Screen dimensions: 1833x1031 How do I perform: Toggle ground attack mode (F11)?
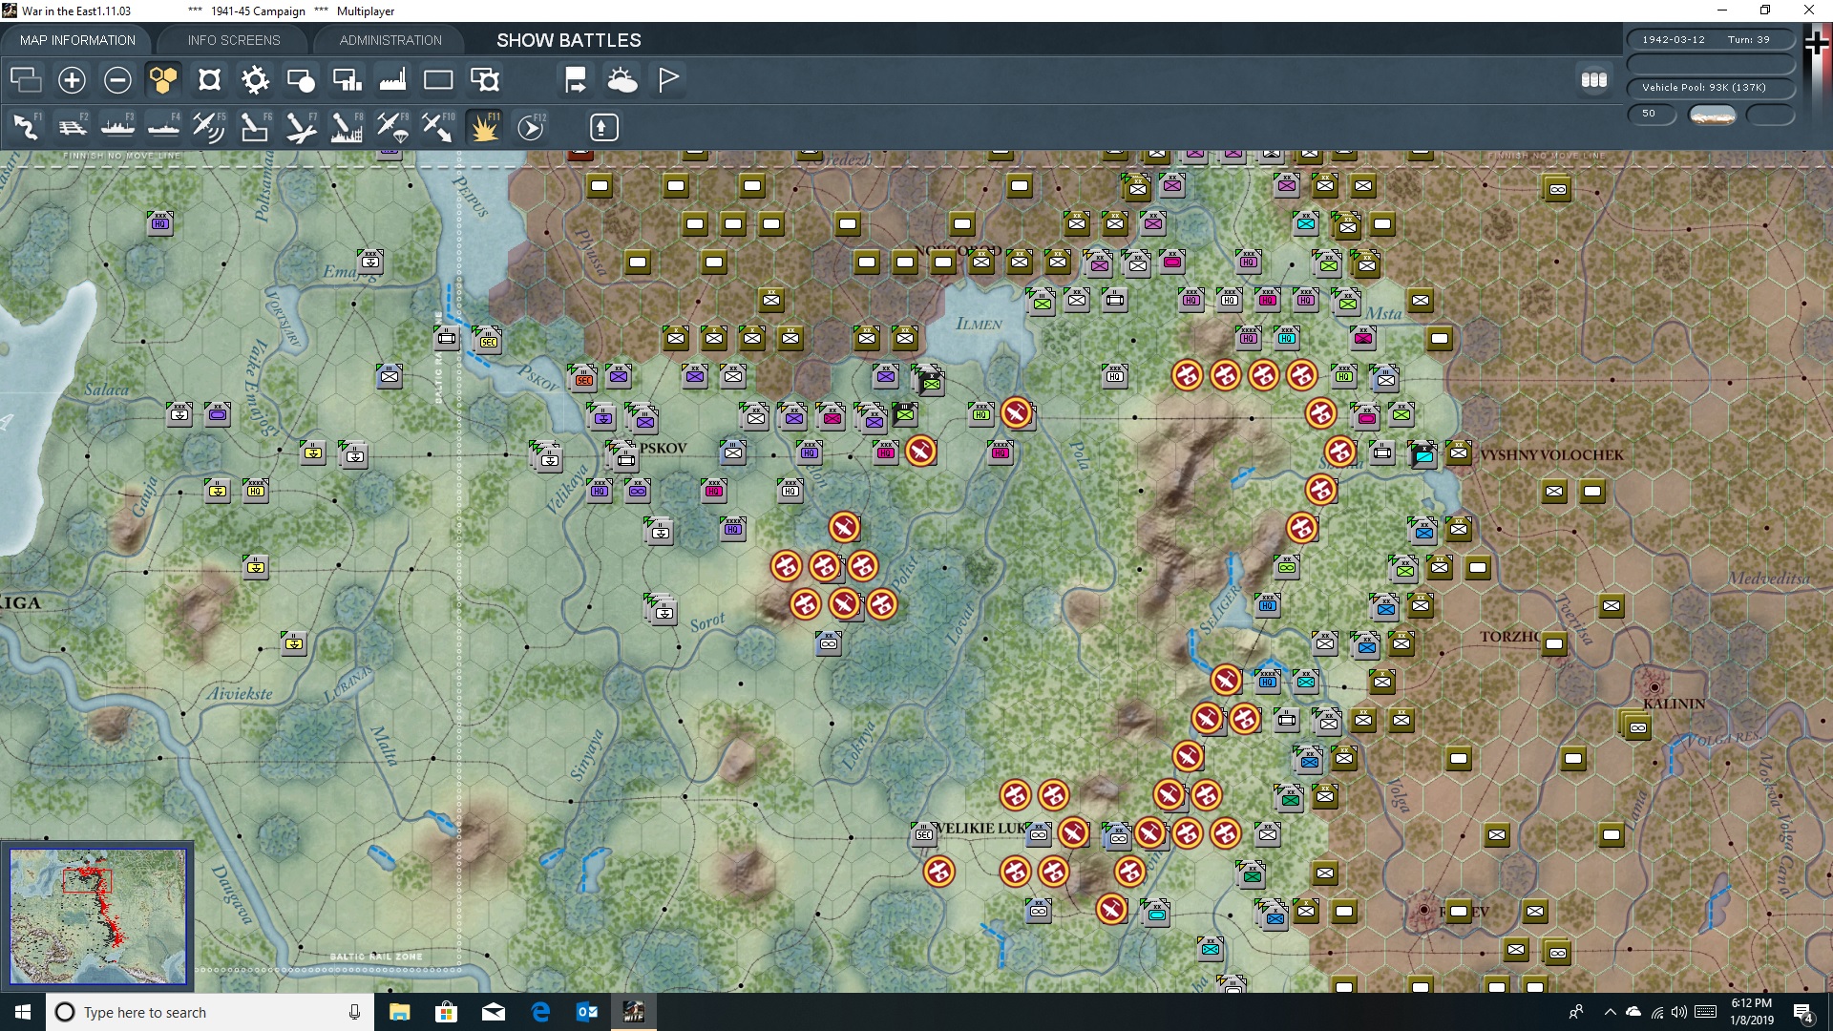[484, 127]
